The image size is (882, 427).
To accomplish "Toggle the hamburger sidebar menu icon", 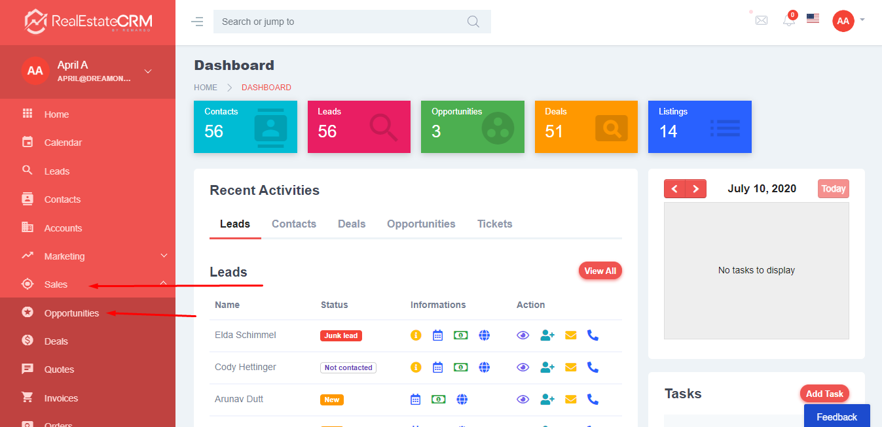I will (x=197, y=22).
